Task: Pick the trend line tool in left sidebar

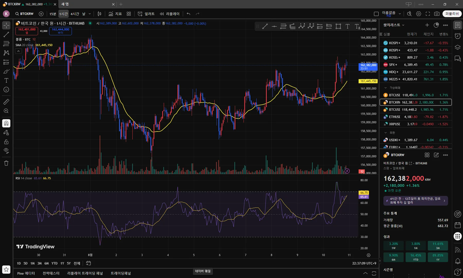Action: pos(6,34)
